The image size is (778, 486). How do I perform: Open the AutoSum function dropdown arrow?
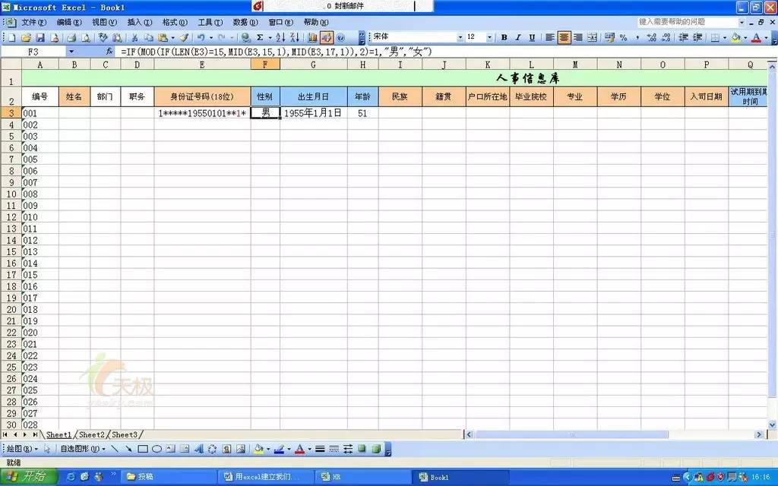[x=270, y=38]
